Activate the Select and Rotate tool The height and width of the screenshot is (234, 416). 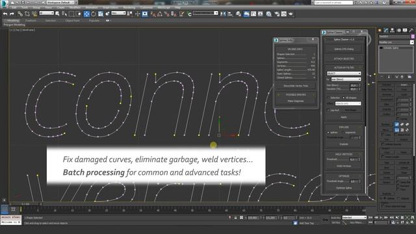[x=94, y=14]
